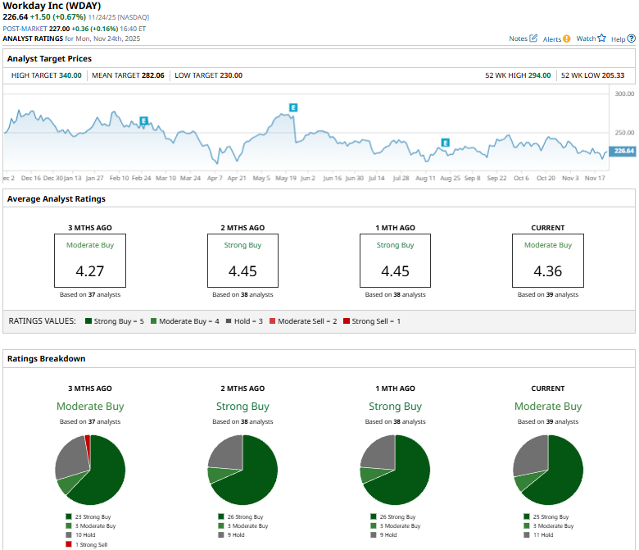Viewport: 639px width, 550px height.
Task: Click the earnings marker near May 19
Action: tap(292, 107)
